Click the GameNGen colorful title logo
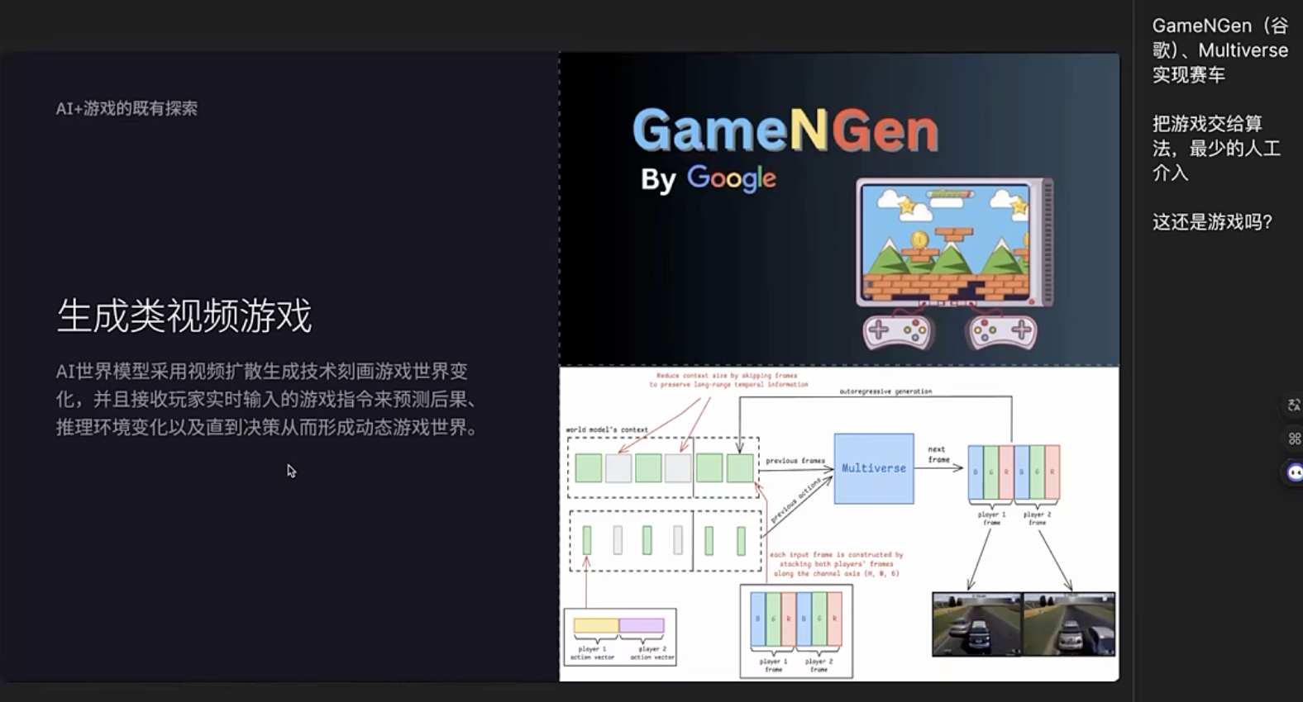Image resolution: width=1303 pixels, height=702 pixels. 785,130
